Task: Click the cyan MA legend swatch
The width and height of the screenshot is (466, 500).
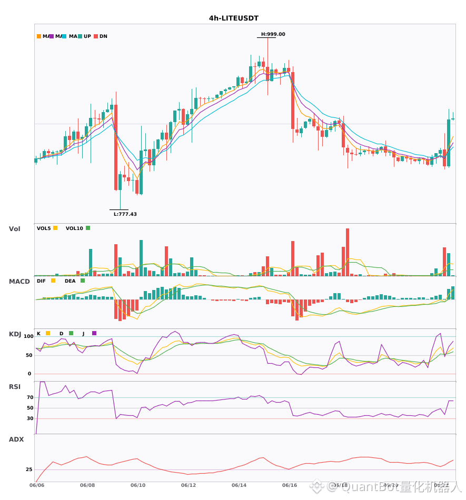Action: tap(64, 36)
